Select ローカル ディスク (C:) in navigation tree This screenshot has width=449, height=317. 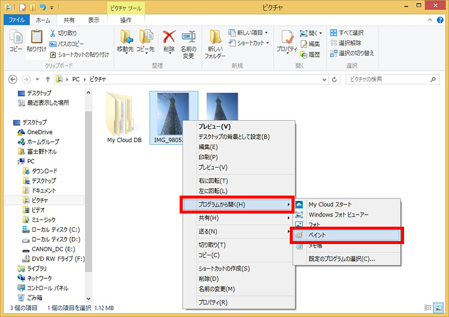click(55, 230)
